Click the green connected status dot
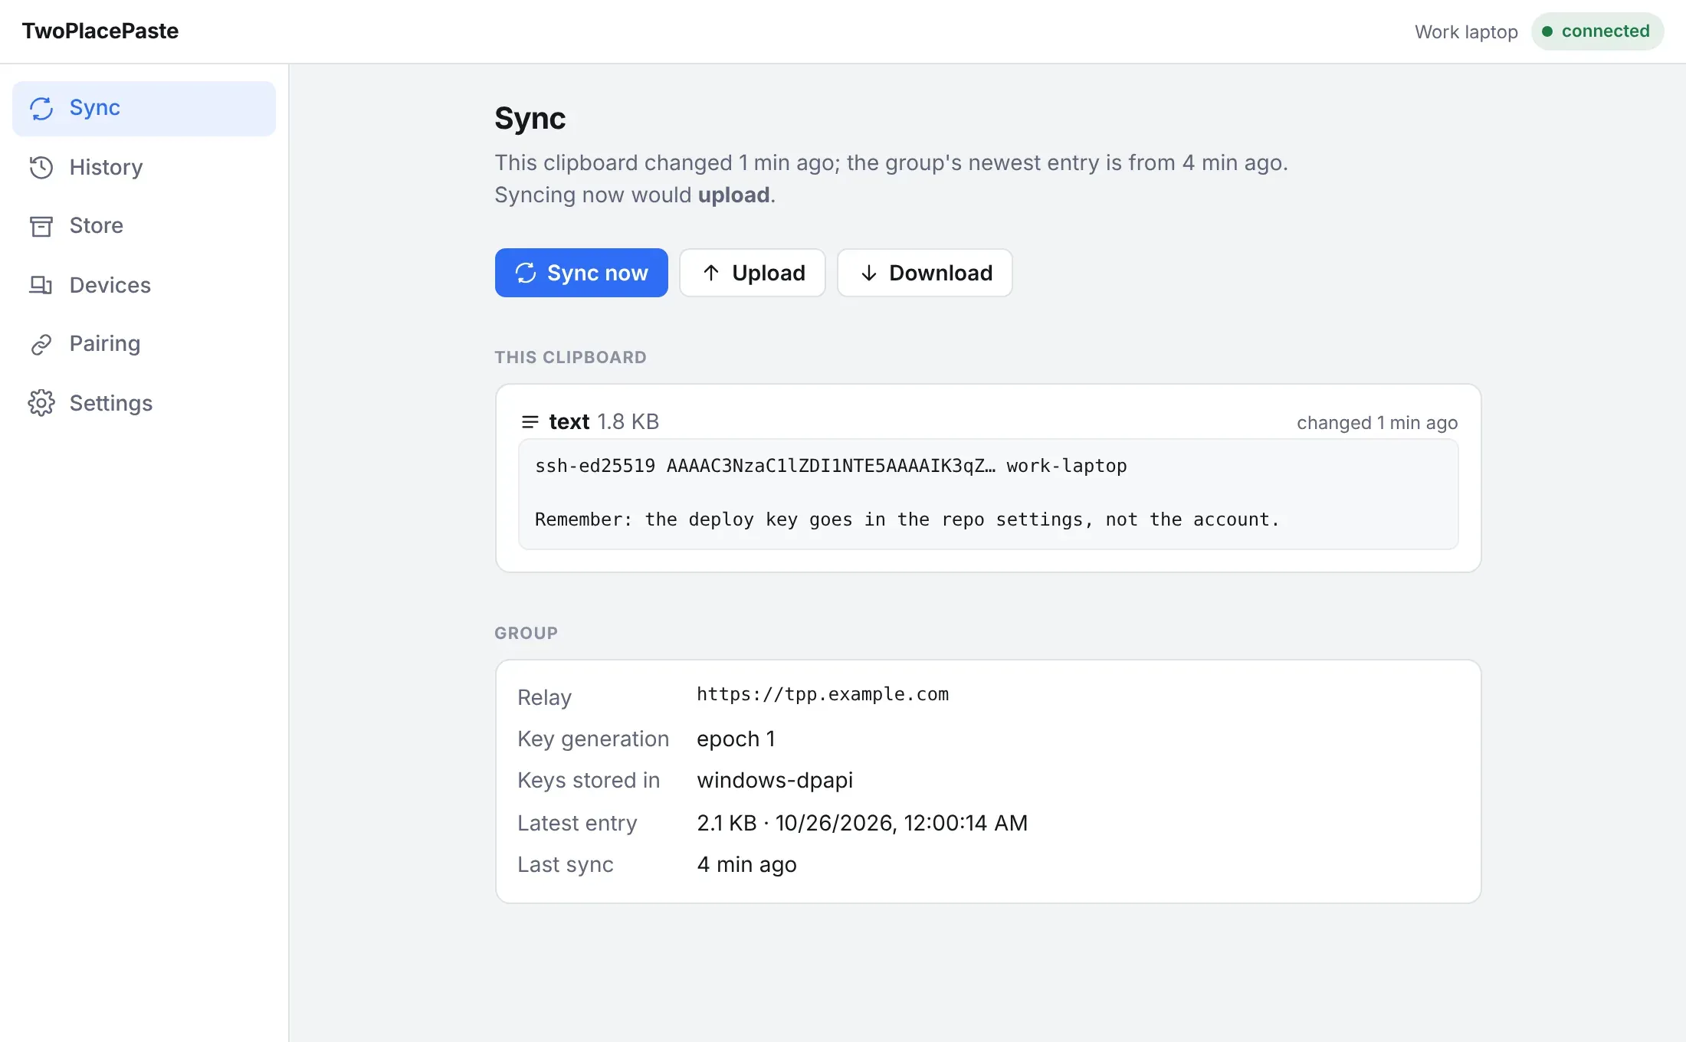Screen dimensions: 1686x1042 point(1547,31)
